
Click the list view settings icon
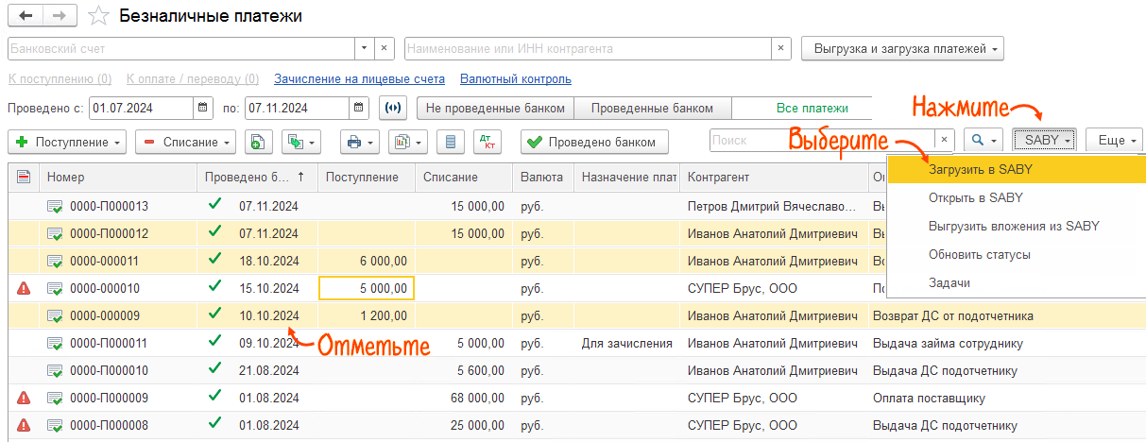click(x=451, y=142)
